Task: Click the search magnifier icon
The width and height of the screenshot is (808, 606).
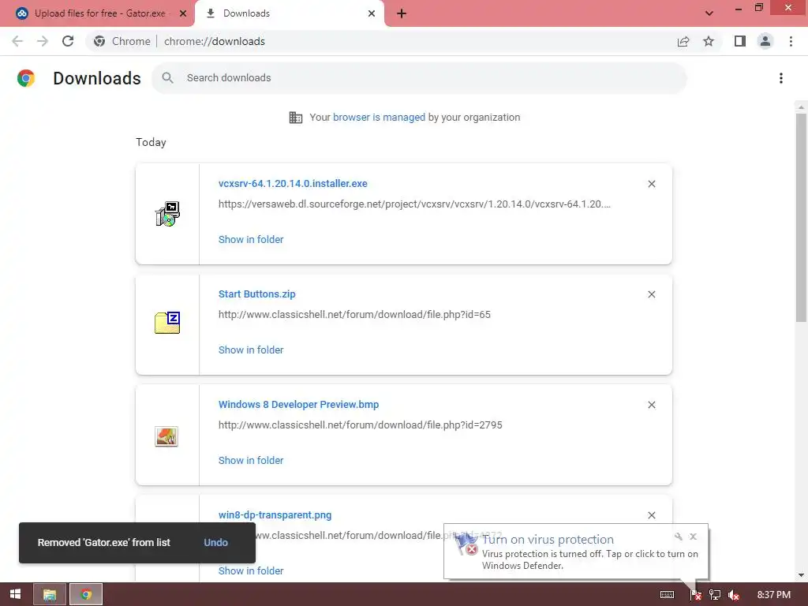Action: [167, 78]
